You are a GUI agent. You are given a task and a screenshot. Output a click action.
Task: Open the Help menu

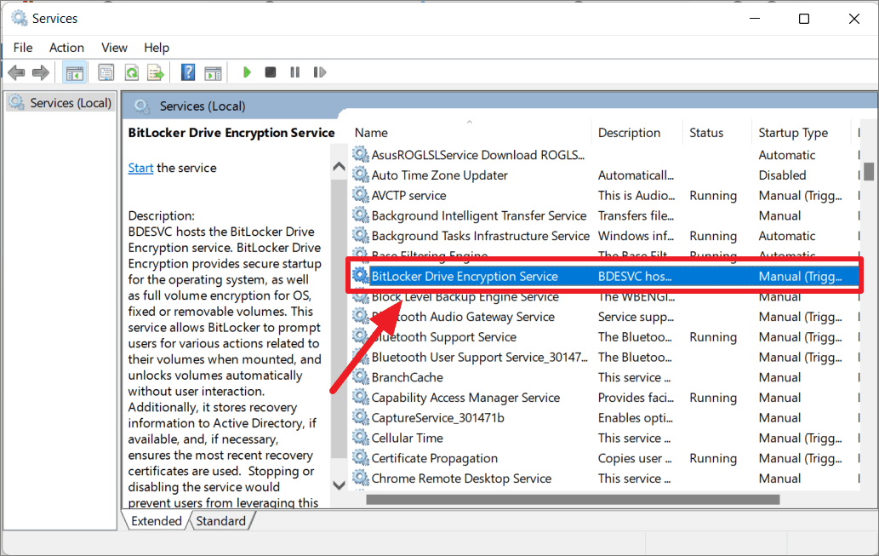(x=157, y=48)
